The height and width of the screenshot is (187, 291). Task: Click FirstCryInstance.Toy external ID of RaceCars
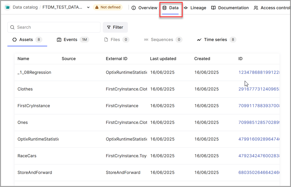point(126,156)
